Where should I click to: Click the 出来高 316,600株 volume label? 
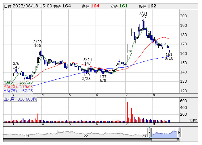point(20,99)
